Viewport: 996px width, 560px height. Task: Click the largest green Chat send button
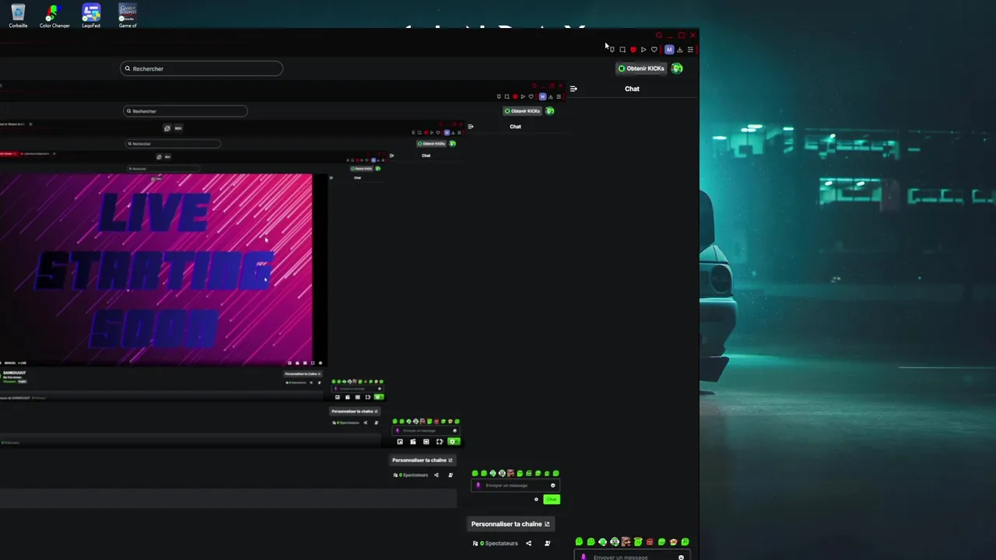(x=552, y=499)
